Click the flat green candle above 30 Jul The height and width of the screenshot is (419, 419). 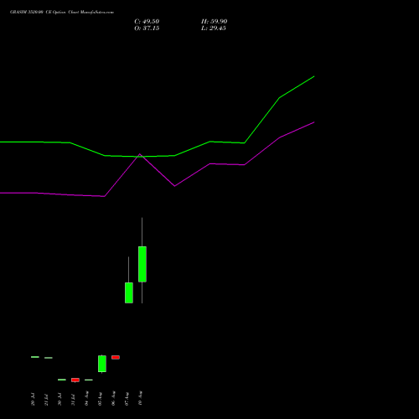pos(62,380)
